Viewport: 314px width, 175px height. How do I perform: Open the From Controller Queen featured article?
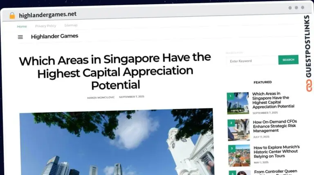276,172
